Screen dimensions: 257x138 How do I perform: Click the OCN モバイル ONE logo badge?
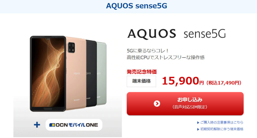74,125
